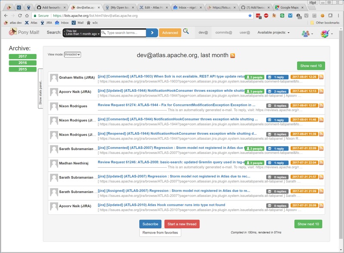This screenshot has height=253, width=344.
Task: Click the browser reload icon
Action: [x=20, y=15]
